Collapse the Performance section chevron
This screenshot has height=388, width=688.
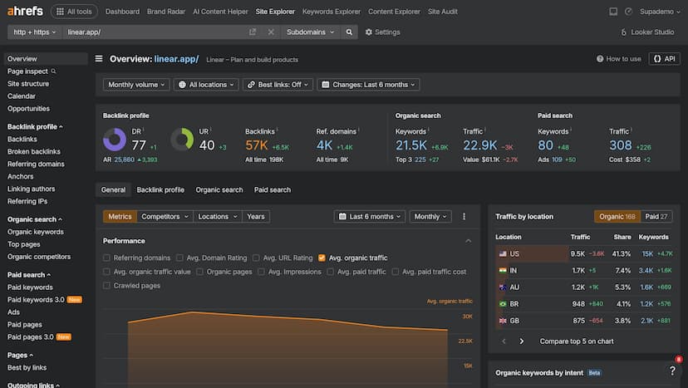click(468, 241)
